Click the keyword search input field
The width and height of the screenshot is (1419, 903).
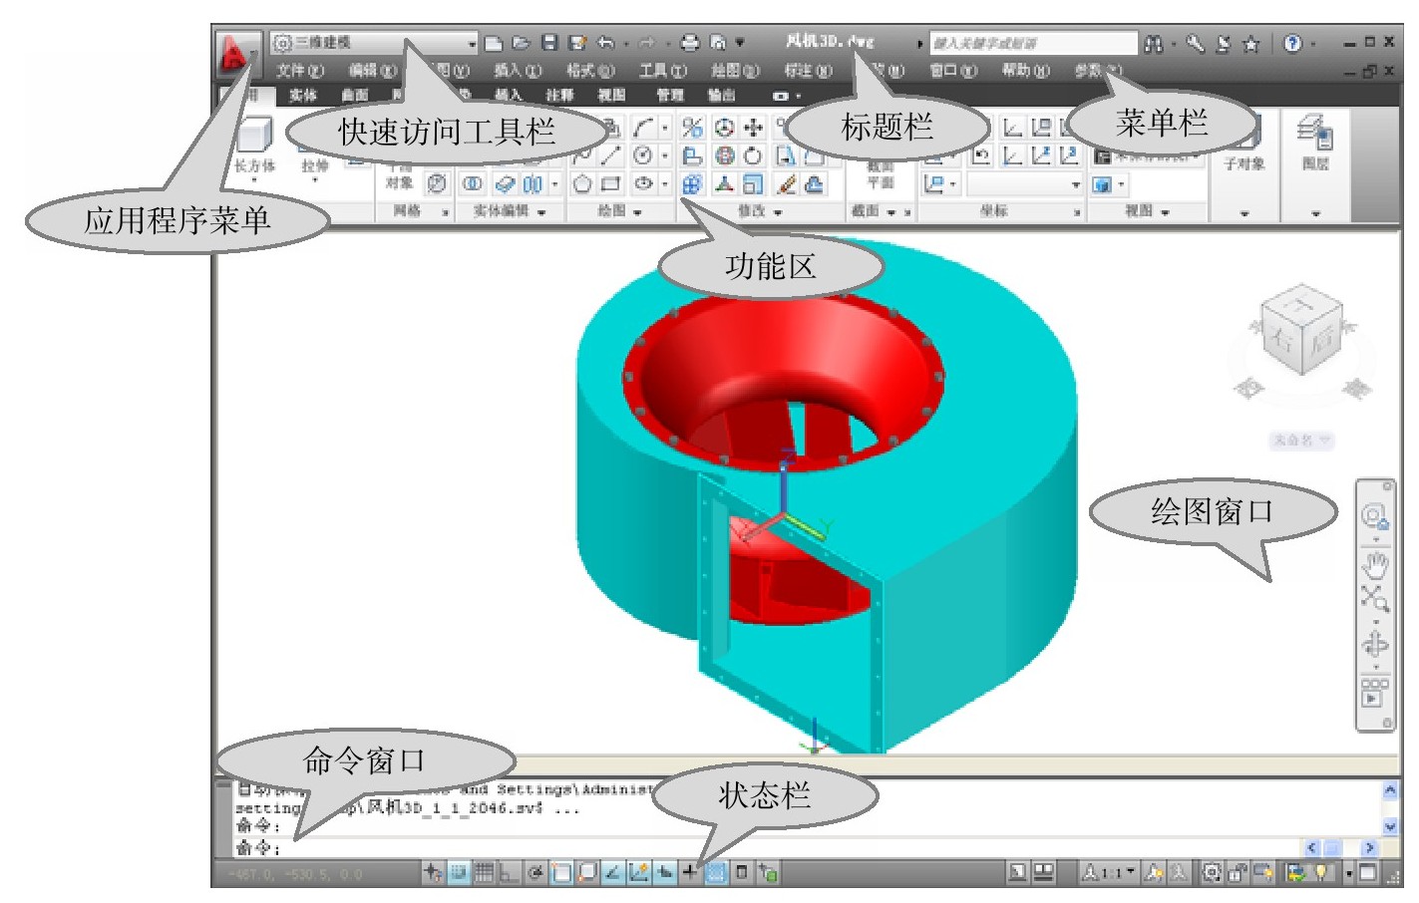tap(1032, 43)
